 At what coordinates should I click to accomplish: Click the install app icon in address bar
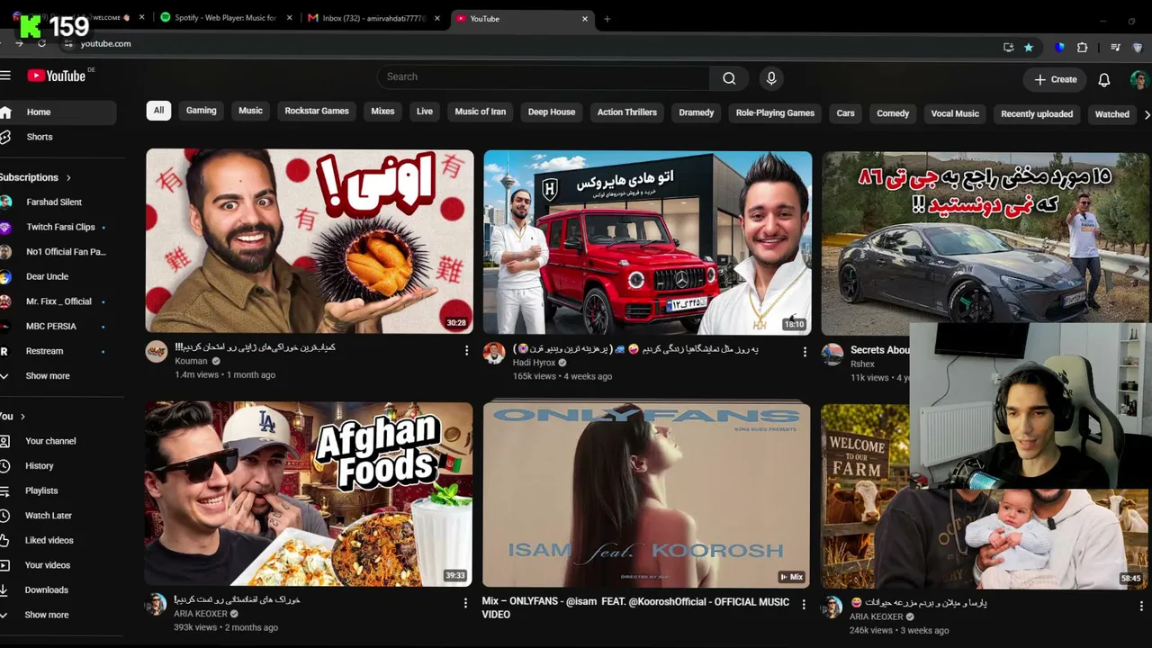pyautogui.click(x=1008, y=47)
